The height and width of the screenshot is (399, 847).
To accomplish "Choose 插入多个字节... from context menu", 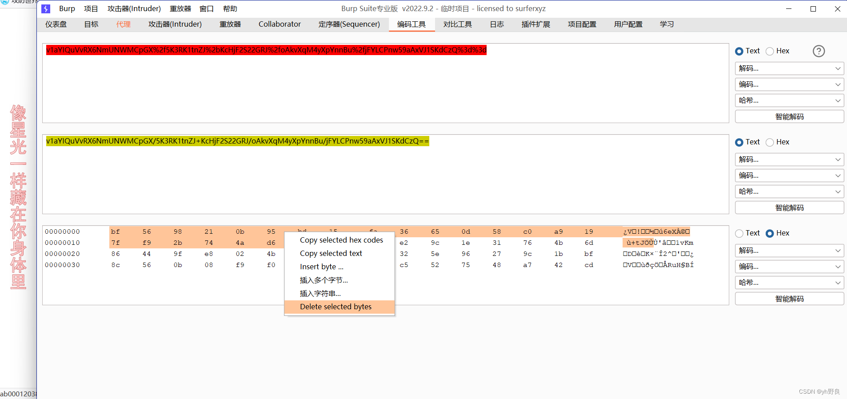I will [x=340, y=280].
